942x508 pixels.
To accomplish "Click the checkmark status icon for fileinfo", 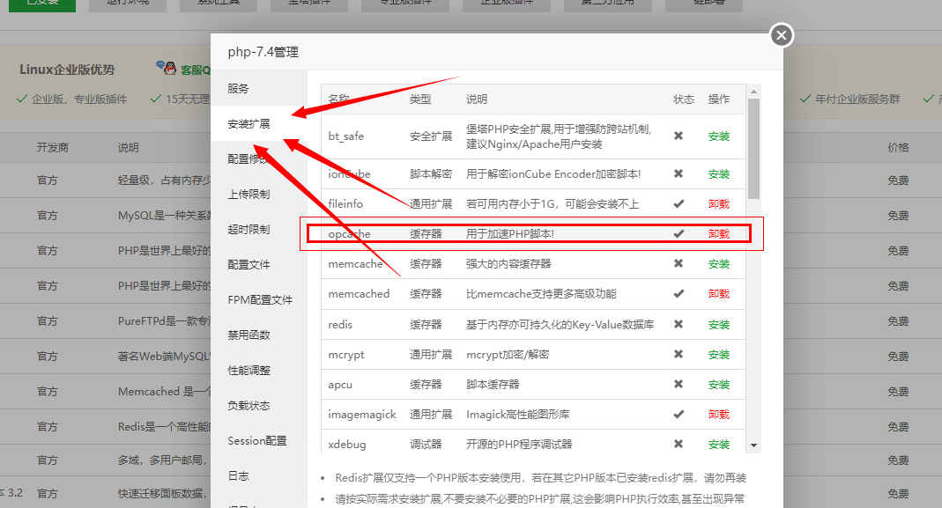I will coord(680,203).
